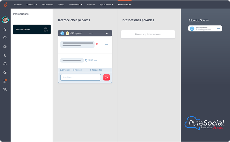
Task: Open options dots for first message
Action: 106,44
